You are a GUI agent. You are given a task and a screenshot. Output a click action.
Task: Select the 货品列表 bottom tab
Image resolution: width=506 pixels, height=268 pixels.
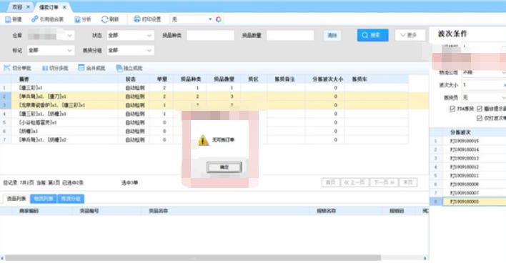click(16, 199)
